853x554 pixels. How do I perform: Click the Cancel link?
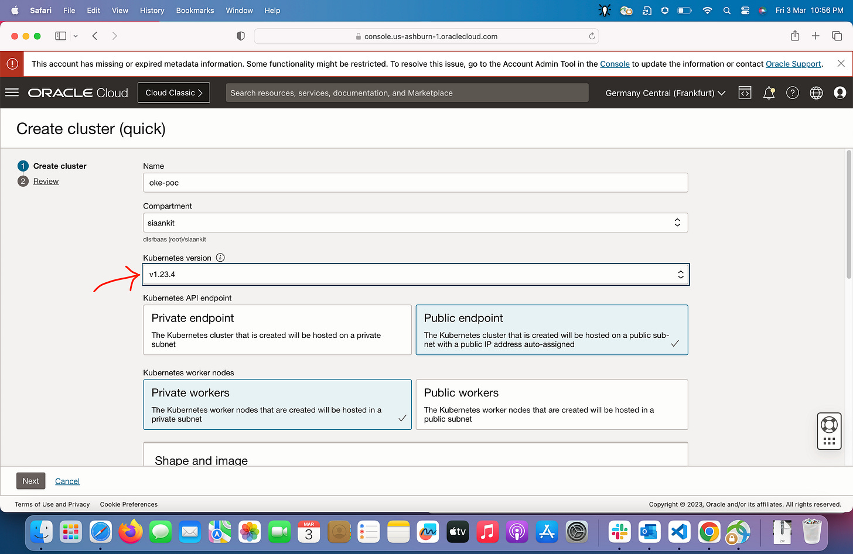pos(67,481)
